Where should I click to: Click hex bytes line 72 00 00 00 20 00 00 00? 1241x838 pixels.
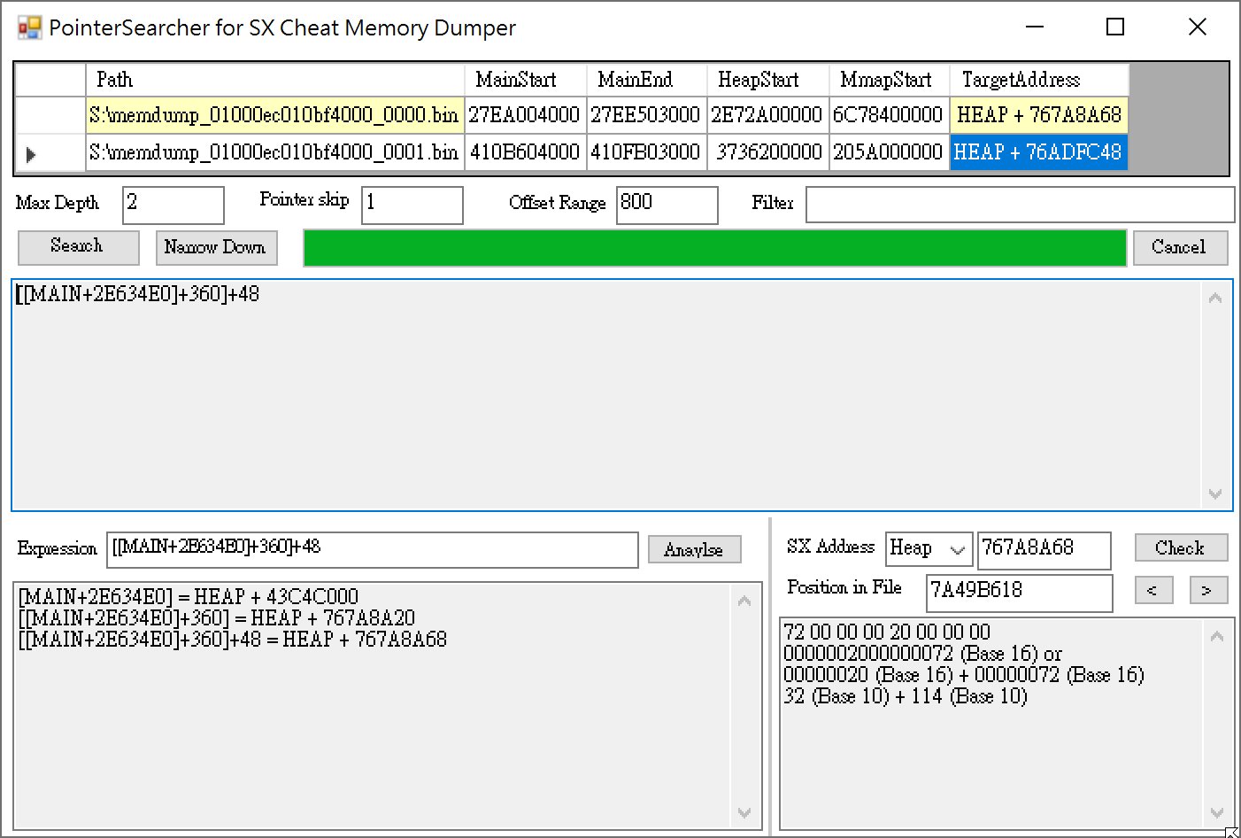(887, 632)
